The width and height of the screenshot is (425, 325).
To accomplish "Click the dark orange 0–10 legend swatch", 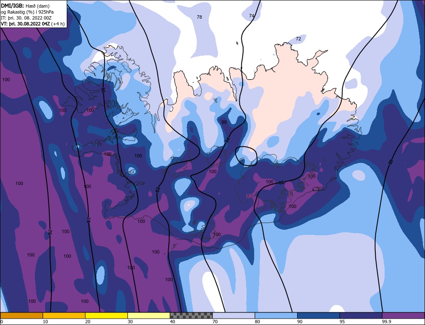I will [x=21, y=316].
